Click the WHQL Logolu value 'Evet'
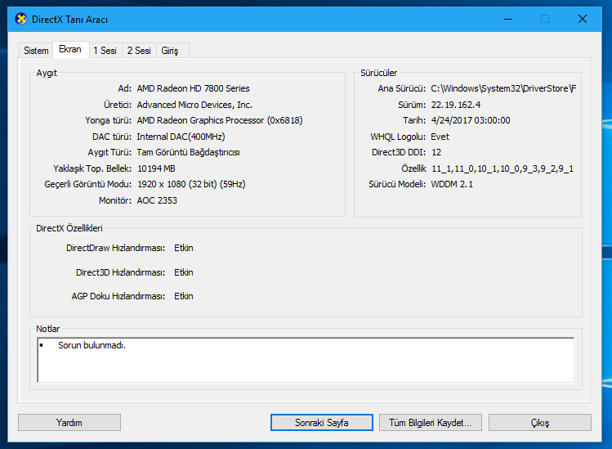612x449 pixels. (x=440, y=137)
